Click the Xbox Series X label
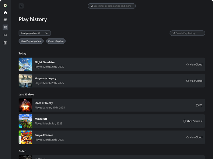 coord(194,121)
